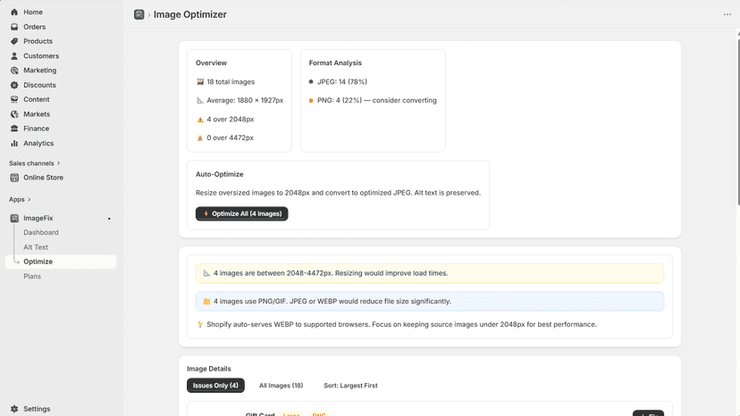Click 'JPEG: 14 (78%)' text
This screenshot has height=416, width=740.
(x=342, y=82)
